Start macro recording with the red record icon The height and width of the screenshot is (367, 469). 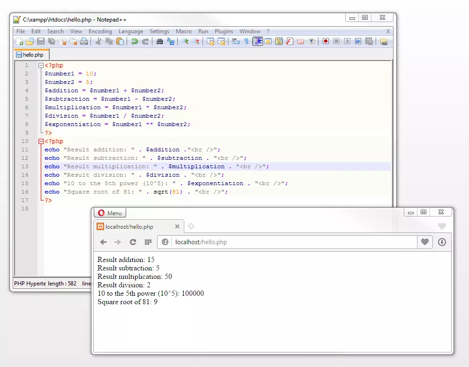[x=326, y=41]
